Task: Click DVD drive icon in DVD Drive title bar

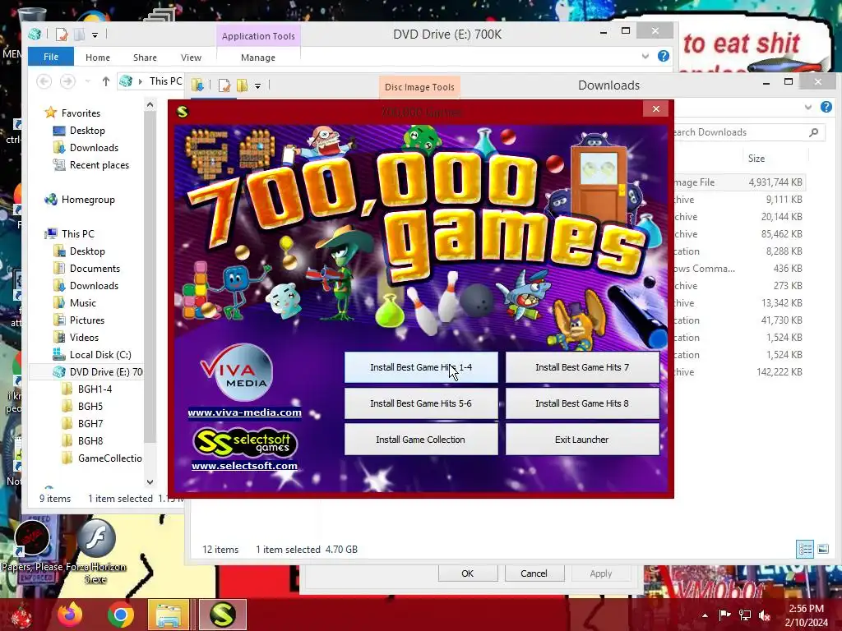Action: point(35,35)
